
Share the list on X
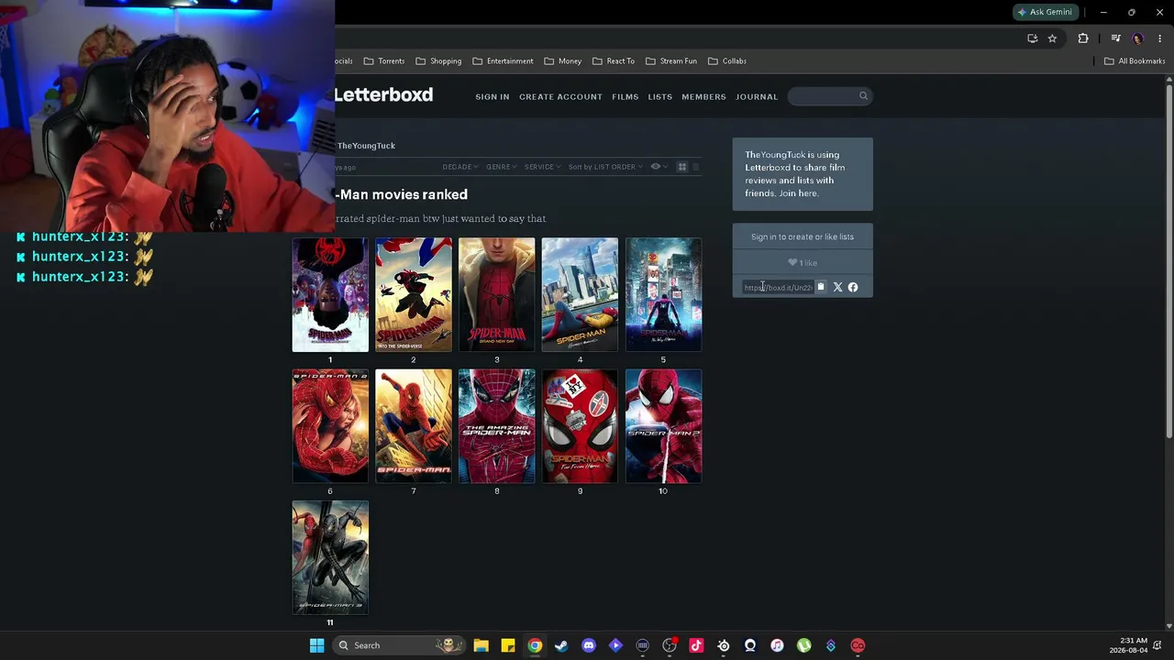[x=837, y=288]
